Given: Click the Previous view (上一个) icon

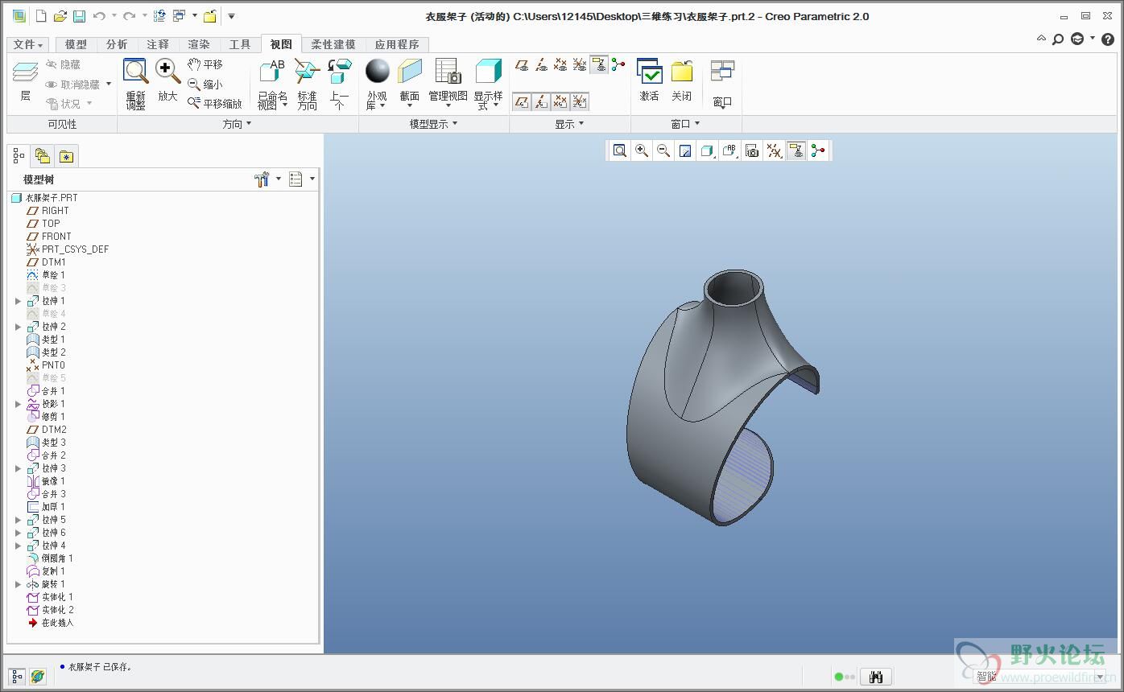Looking at the screenshot, I should click(339, 72).
